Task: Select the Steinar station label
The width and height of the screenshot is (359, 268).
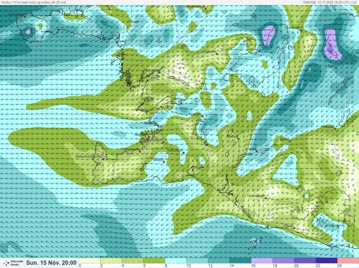Action: (x=288, y=226)
